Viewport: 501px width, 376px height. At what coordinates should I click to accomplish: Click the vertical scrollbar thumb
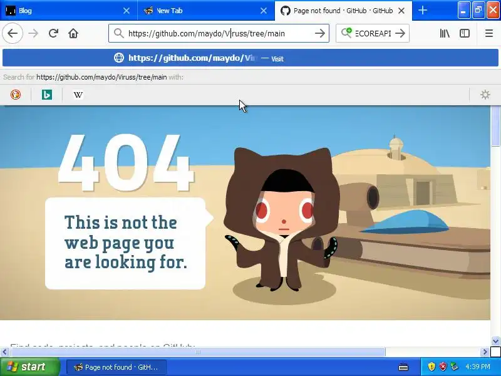[495, 126]
